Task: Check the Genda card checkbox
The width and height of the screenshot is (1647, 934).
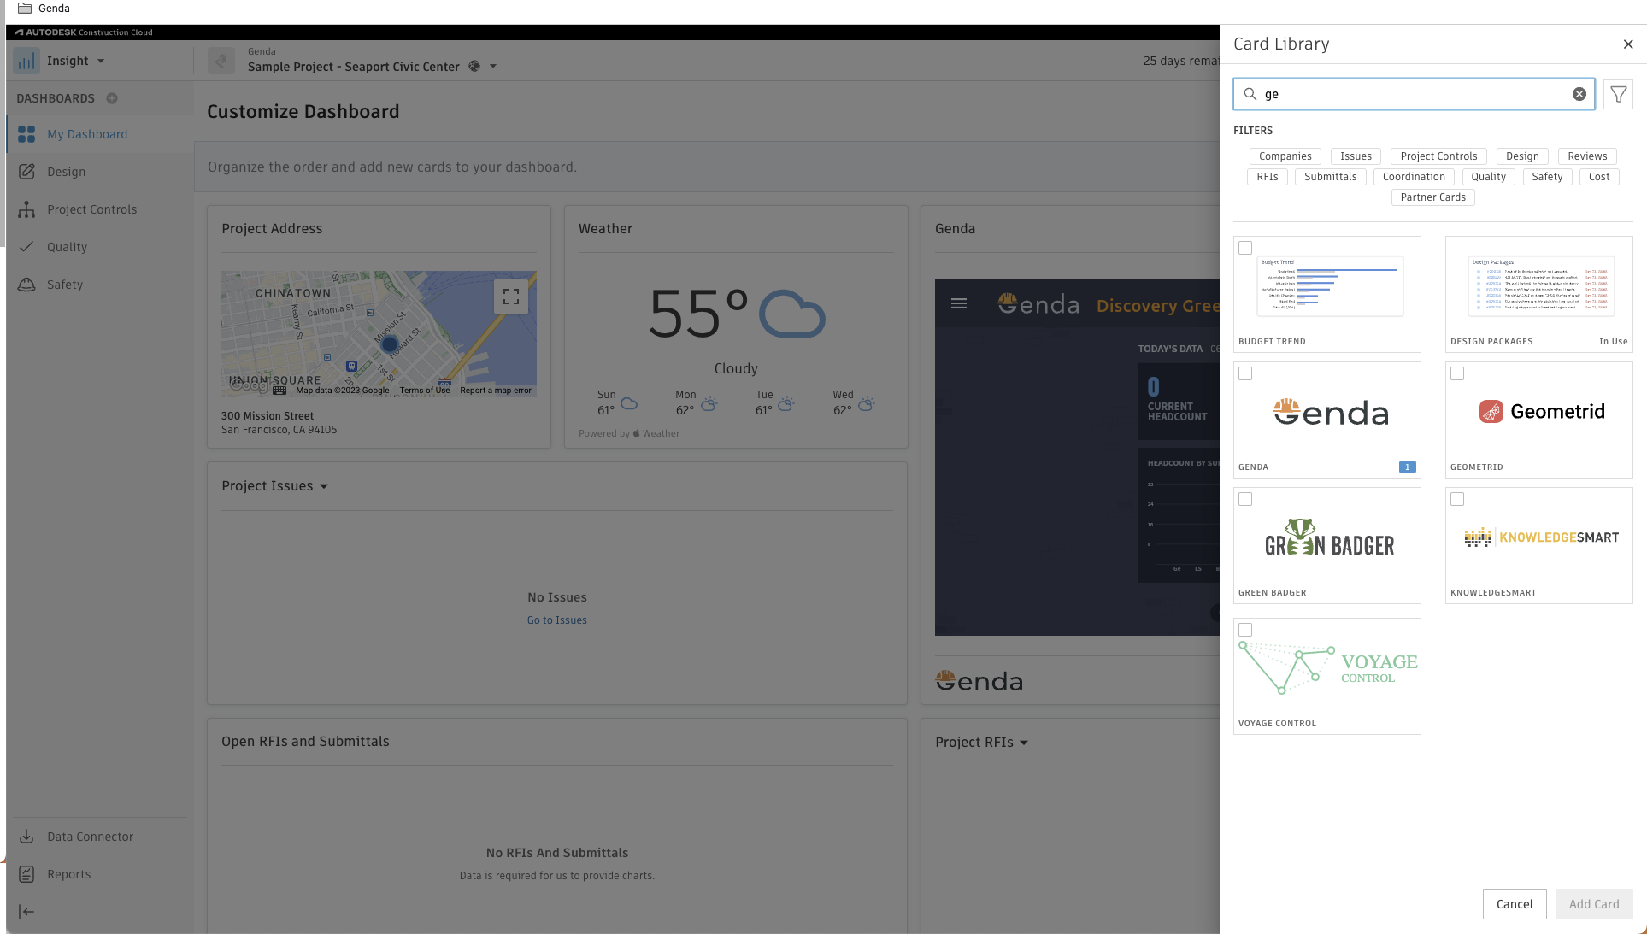Action: pos(1245,373)
